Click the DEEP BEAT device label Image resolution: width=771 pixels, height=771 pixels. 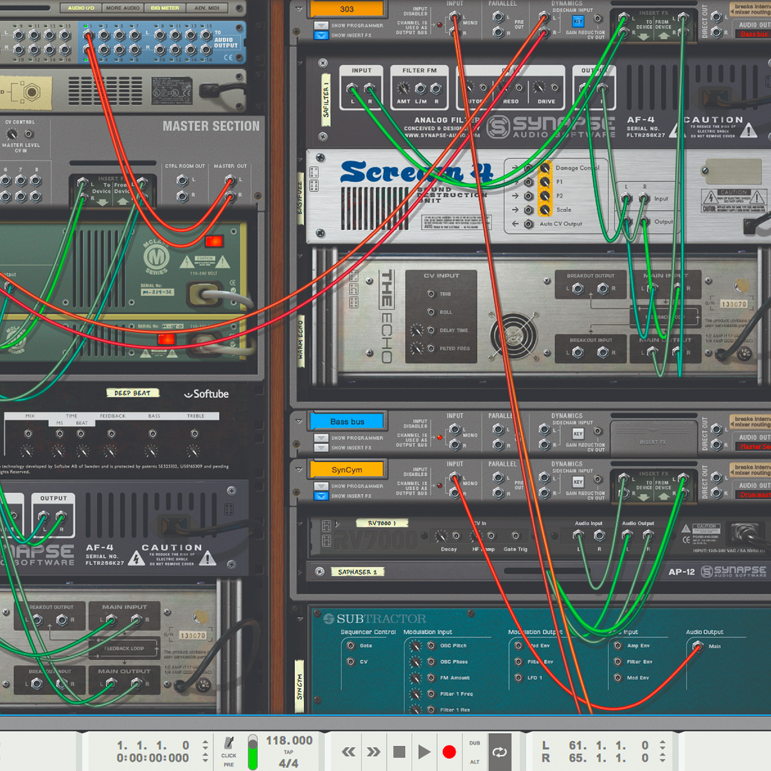[x=132, y=393]
